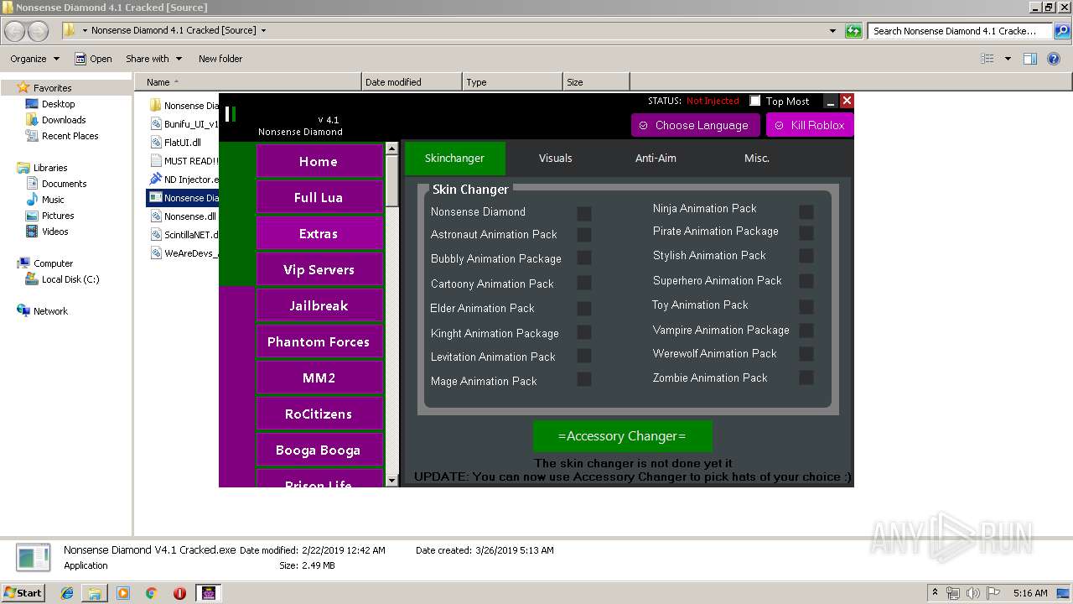The height and width of the screenshot is (604, 1073).
Task: Open Documents library
Action: [63, 184]
